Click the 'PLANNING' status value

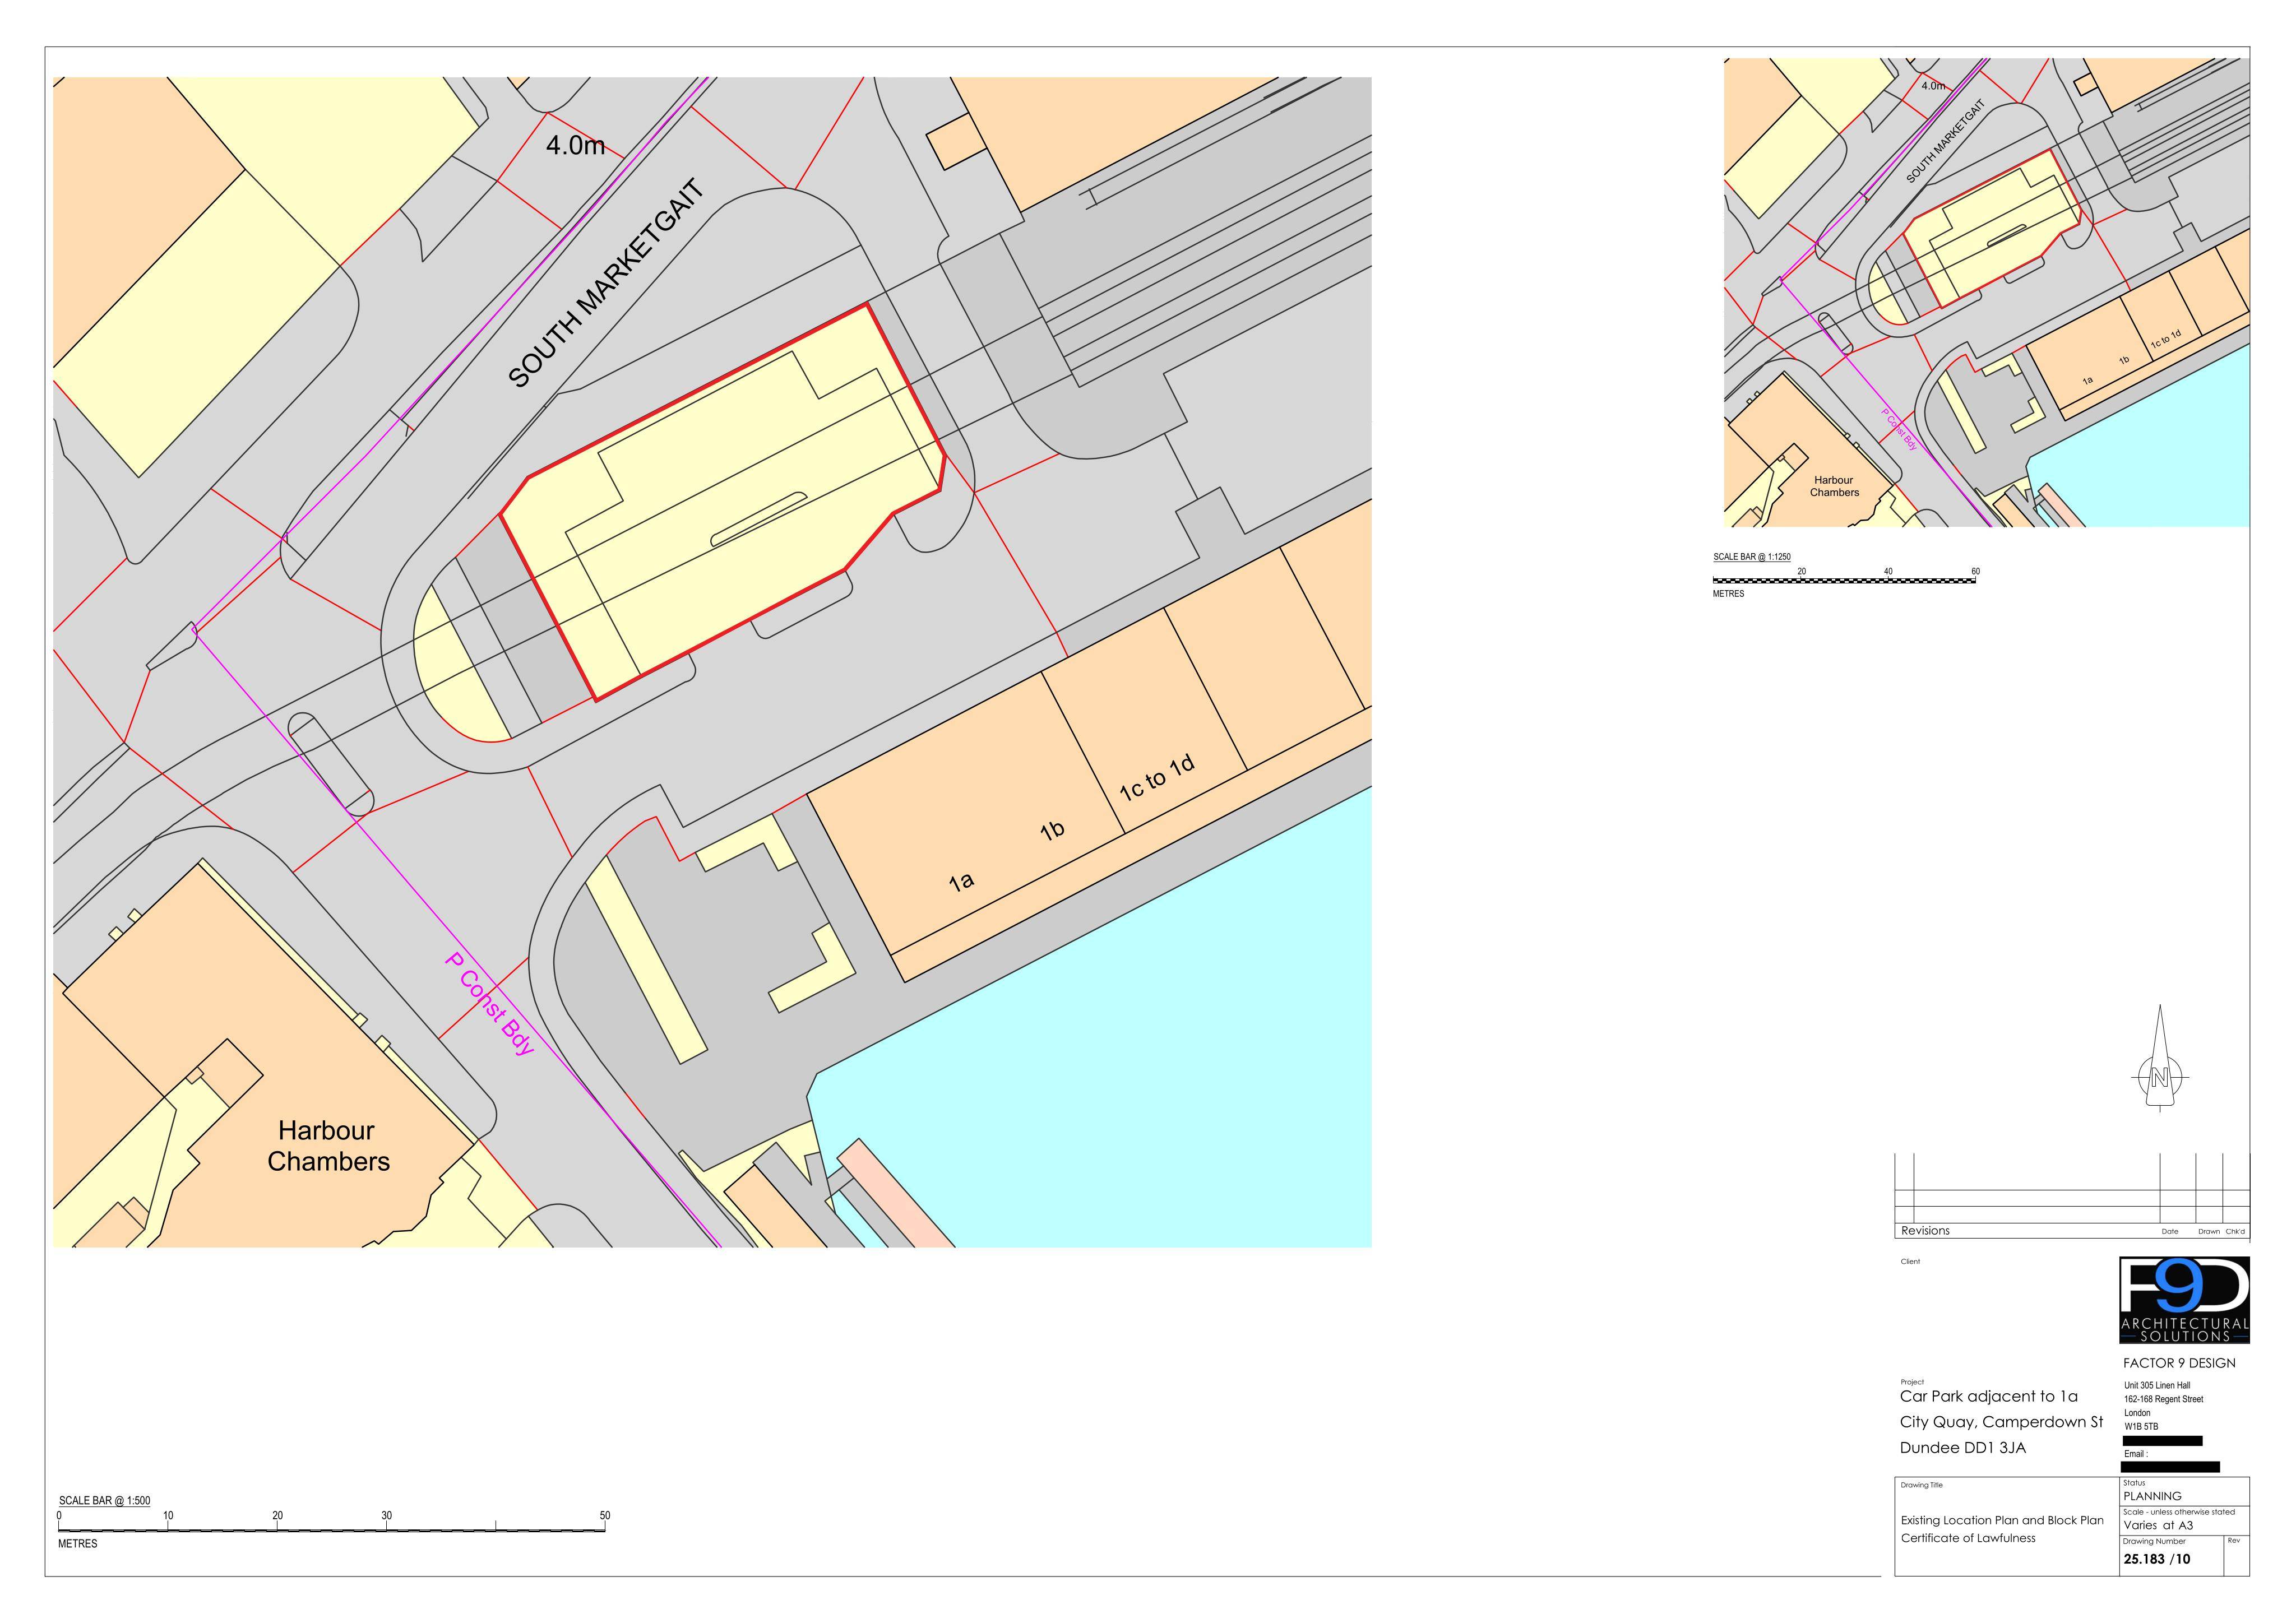tap(2152, 1496)
